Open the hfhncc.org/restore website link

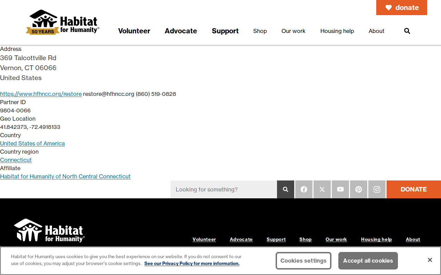click(41, 94)
